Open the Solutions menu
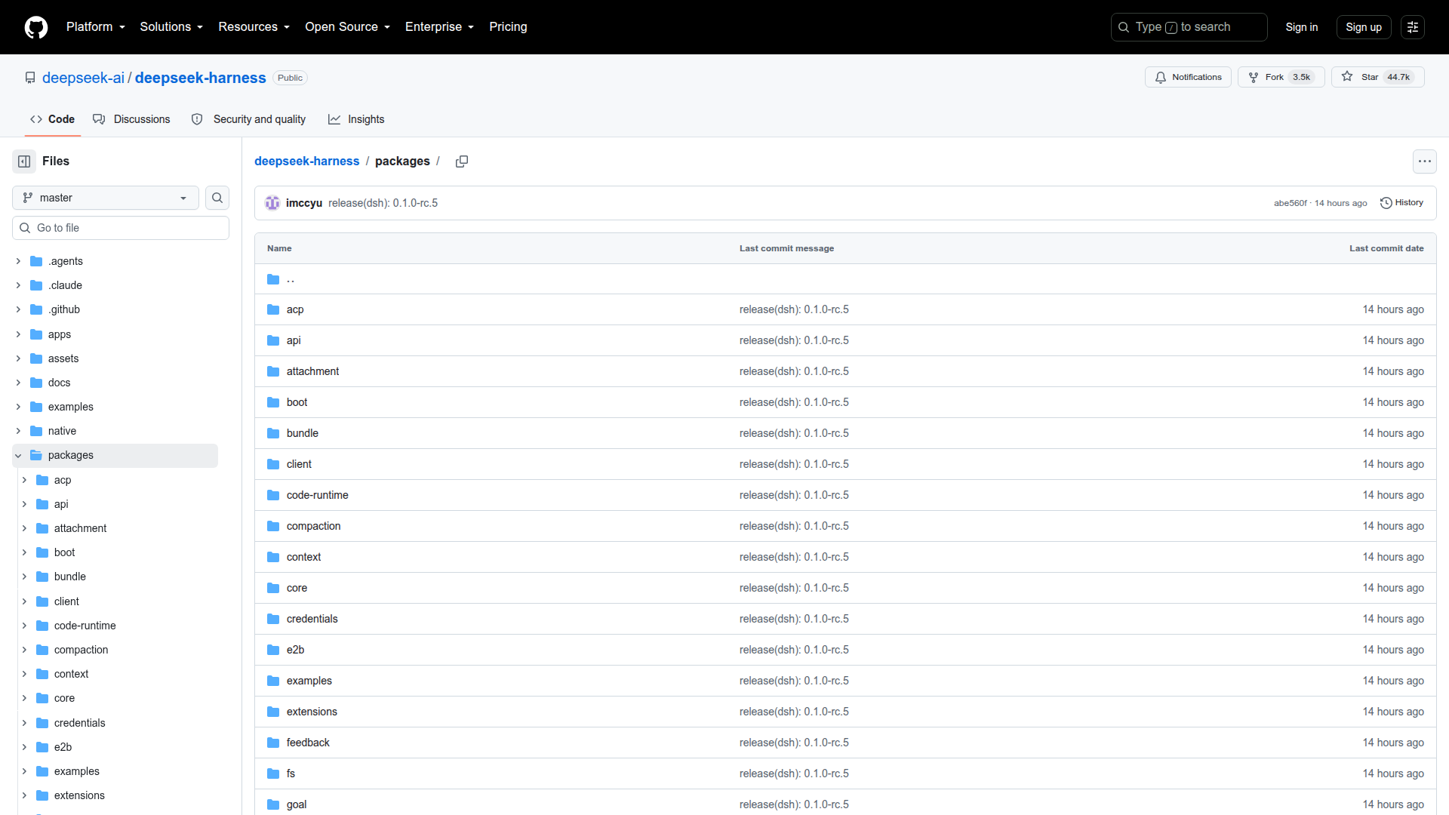The width and height of the screenshot is (1449, 815). click(171, 27)
